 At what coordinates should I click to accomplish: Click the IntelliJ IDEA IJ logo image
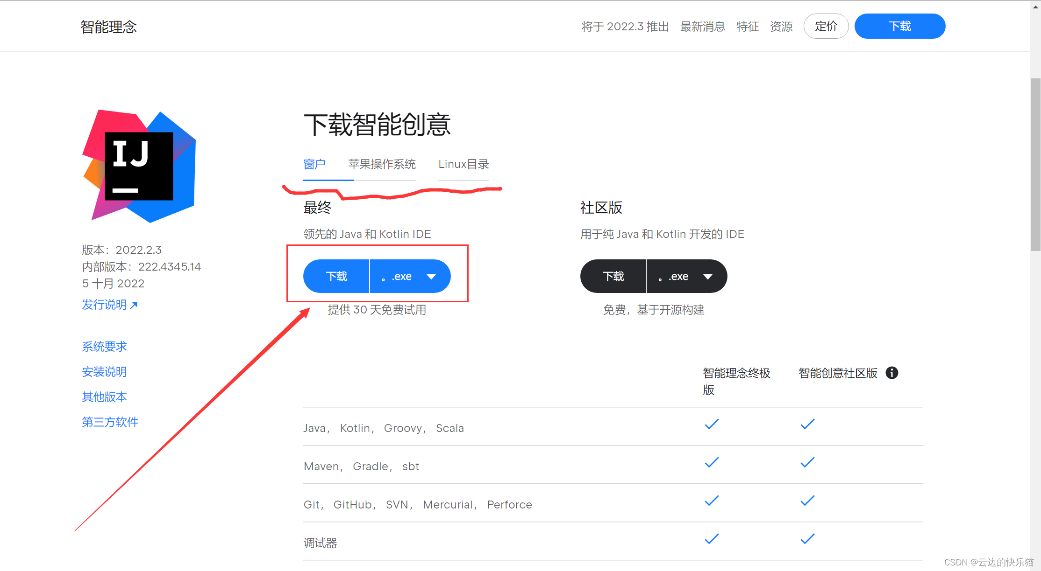(x=139, y=166)
